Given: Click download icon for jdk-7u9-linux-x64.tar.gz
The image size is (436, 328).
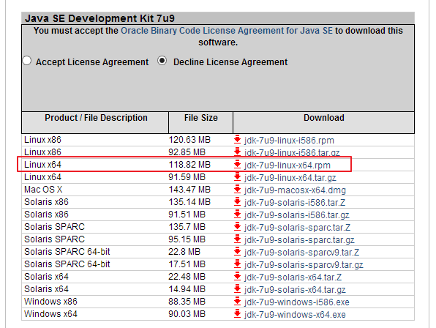Looking at the screenshot, I should tap(237, 177).
